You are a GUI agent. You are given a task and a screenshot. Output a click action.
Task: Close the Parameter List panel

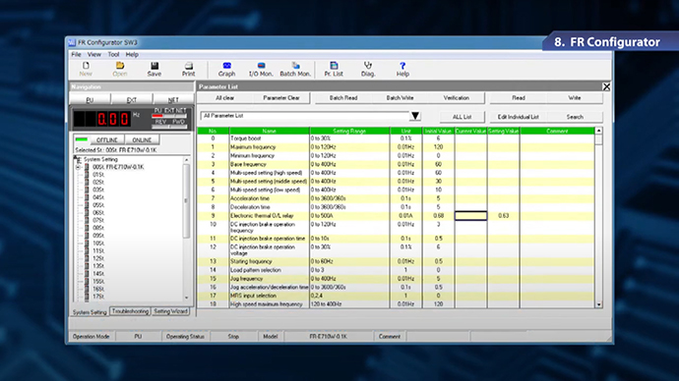point(607,86)
